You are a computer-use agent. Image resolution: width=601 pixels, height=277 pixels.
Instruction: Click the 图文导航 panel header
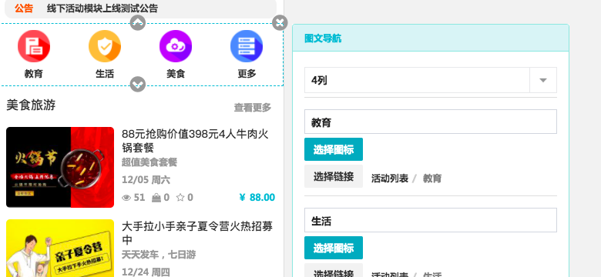point(431,38)
